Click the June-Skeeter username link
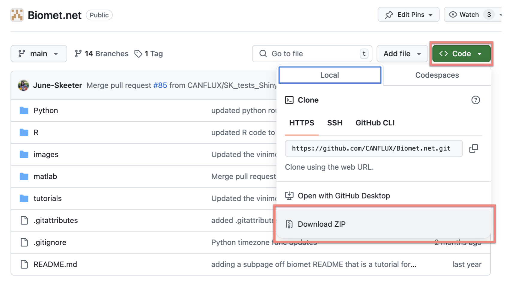 click(58, 85)
